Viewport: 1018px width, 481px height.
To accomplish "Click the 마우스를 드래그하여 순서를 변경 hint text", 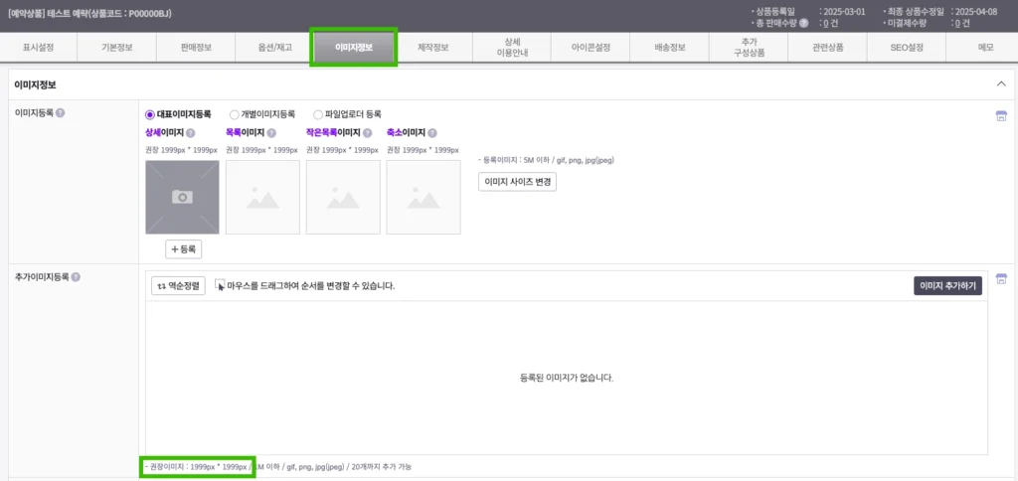I will 311,285.
